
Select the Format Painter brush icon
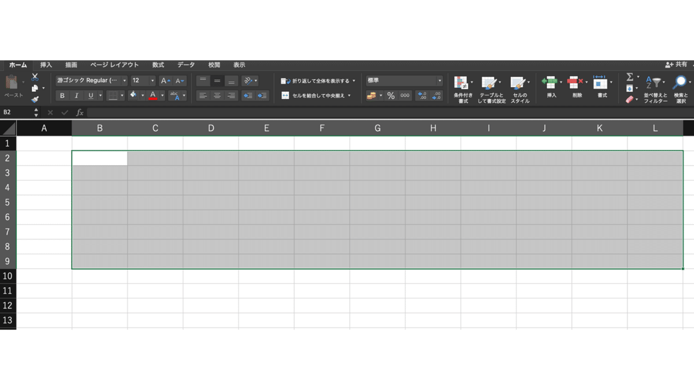tap(35, 99)
